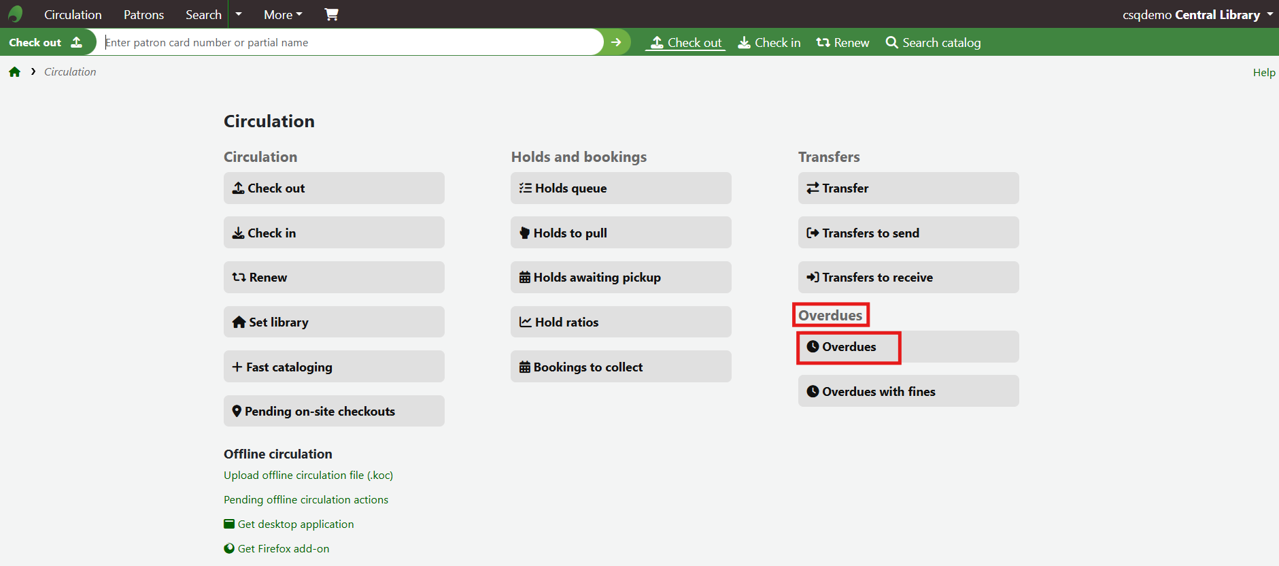Focus the patron card number field
Screen dimensions: 1279x566
click(x=350, y=42)
